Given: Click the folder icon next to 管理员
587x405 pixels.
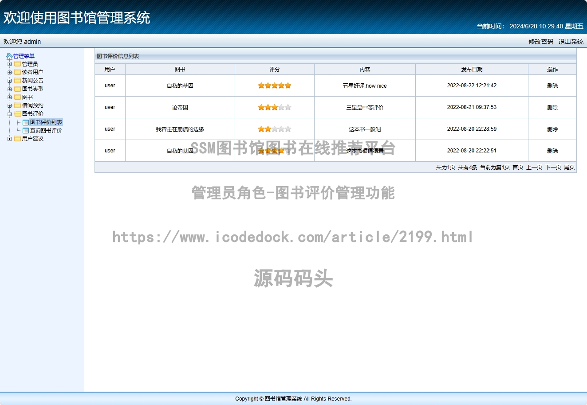Looking at the screenshot, I should (18, 64).
